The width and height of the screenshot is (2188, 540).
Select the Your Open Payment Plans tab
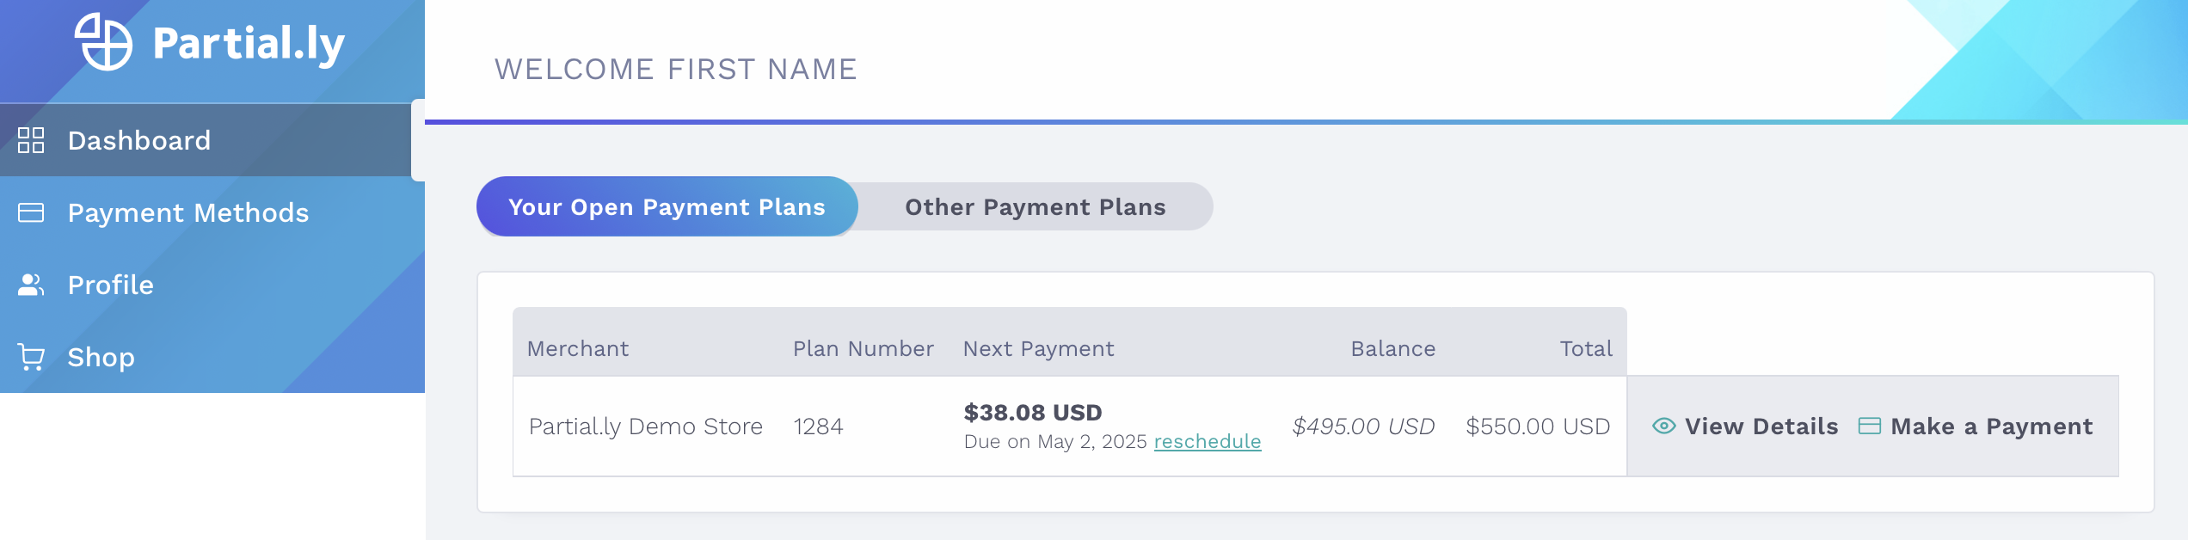pos(667,207)
